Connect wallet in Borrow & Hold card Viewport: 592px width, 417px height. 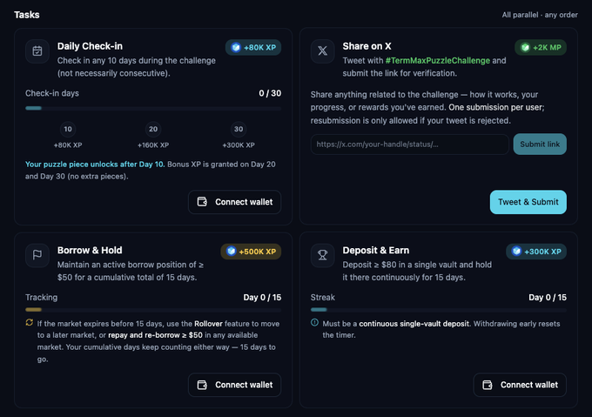pyautogui.click(x=234, y=385)
